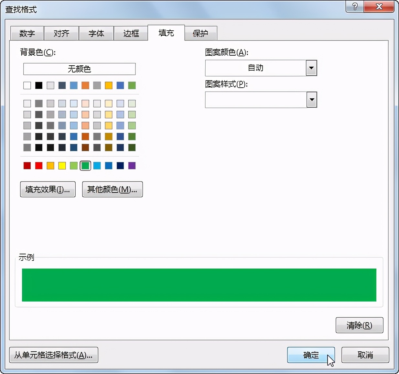Open the 图案样式 dropdown

coord(311,100)
